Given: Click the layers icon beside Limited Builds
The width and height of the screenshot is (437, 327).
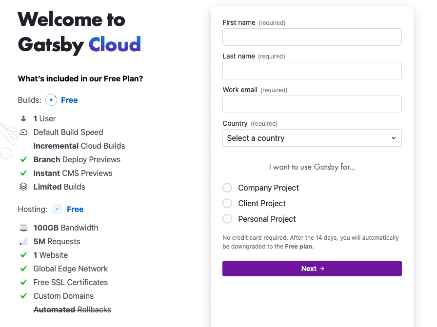Looking at the screenshot, I should click(23, 187).
